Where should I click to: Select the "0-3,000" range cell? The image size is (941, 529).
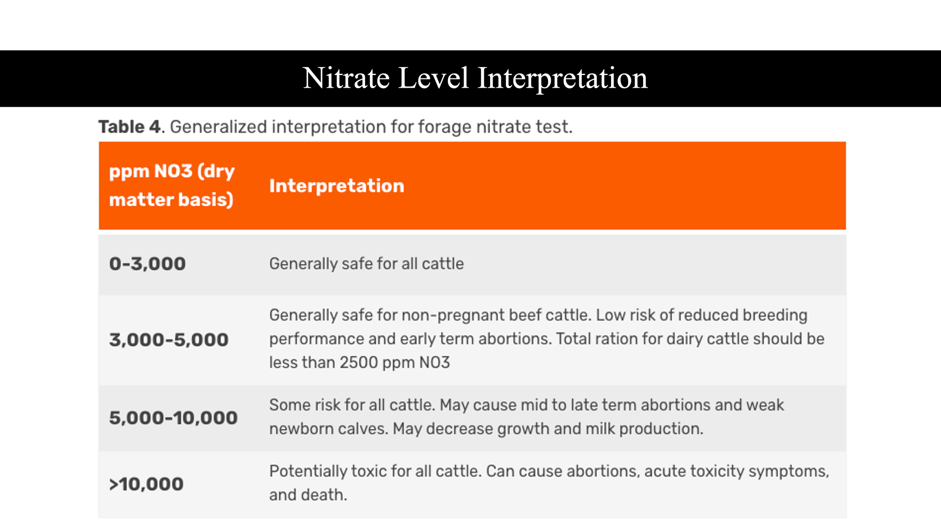(148, 264)
